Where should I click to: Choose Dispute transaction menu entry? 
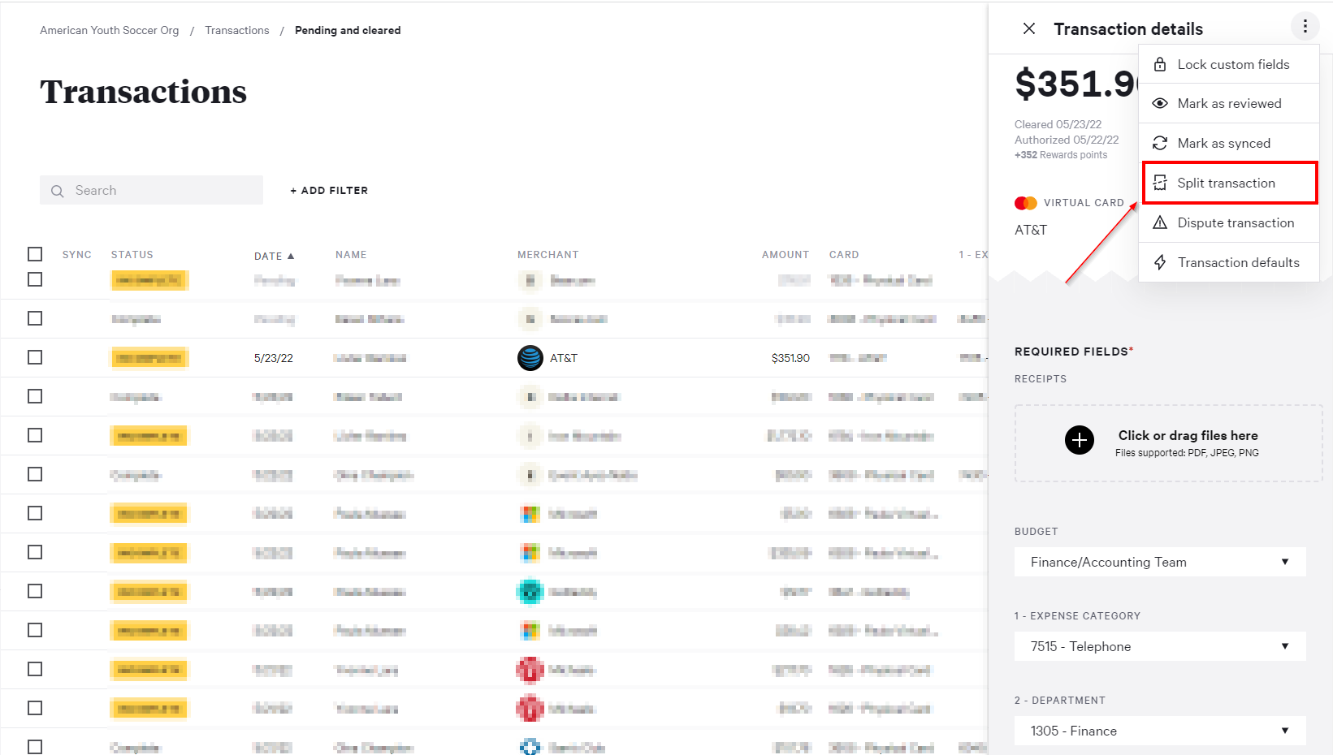[1235, 222]
